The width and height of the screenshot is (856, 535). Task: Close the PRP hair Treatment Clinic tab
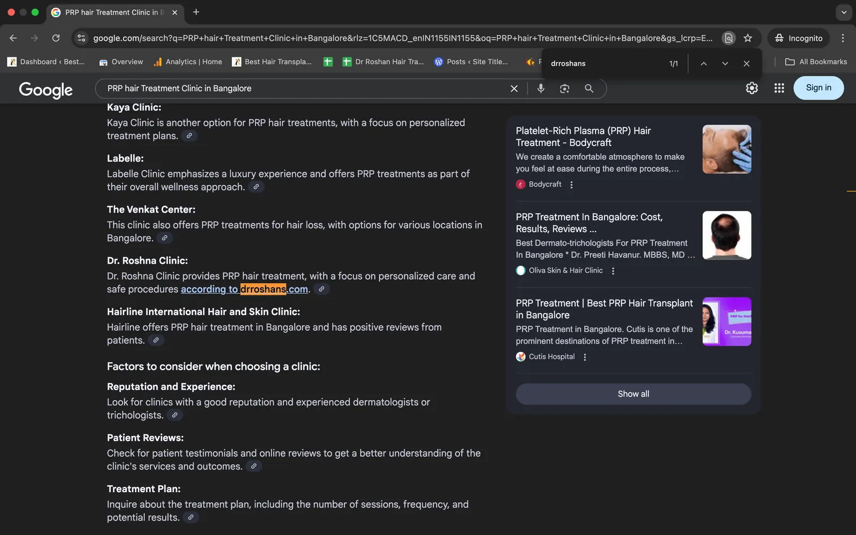coord(175,12)
